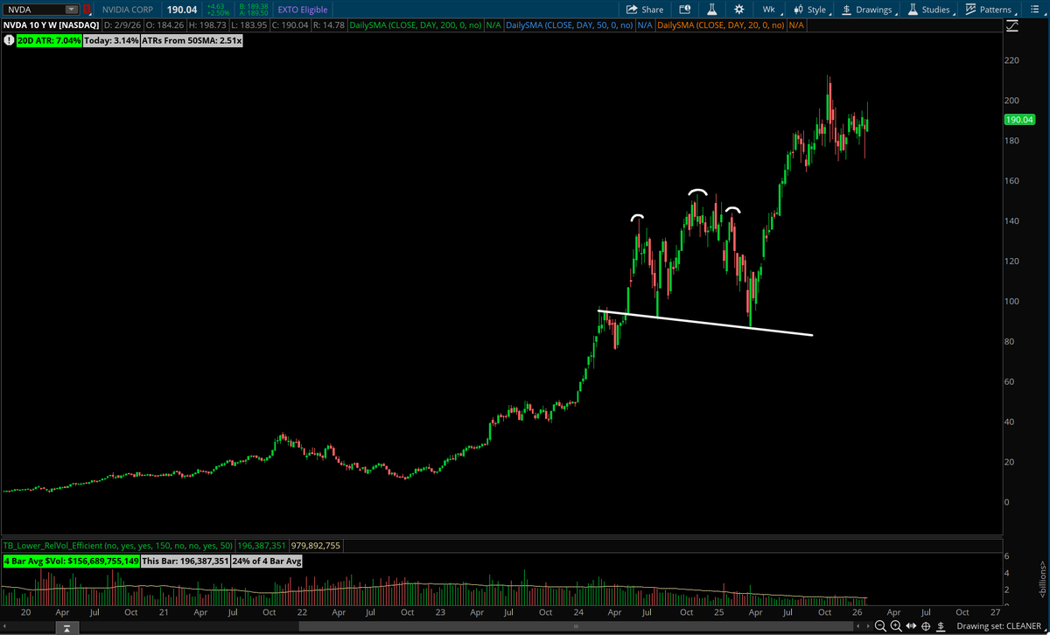Screen dimensions: 1050x635
Task: Click the 190.04 price bubble on price axis
Action: [1019, 120]
